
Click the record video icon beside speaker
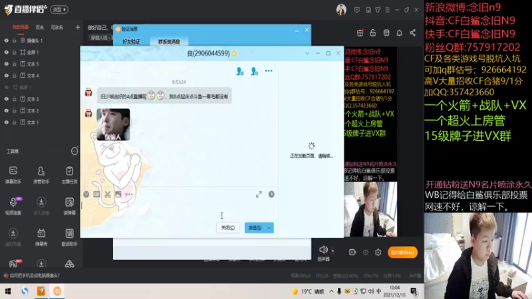click(352, 252)
